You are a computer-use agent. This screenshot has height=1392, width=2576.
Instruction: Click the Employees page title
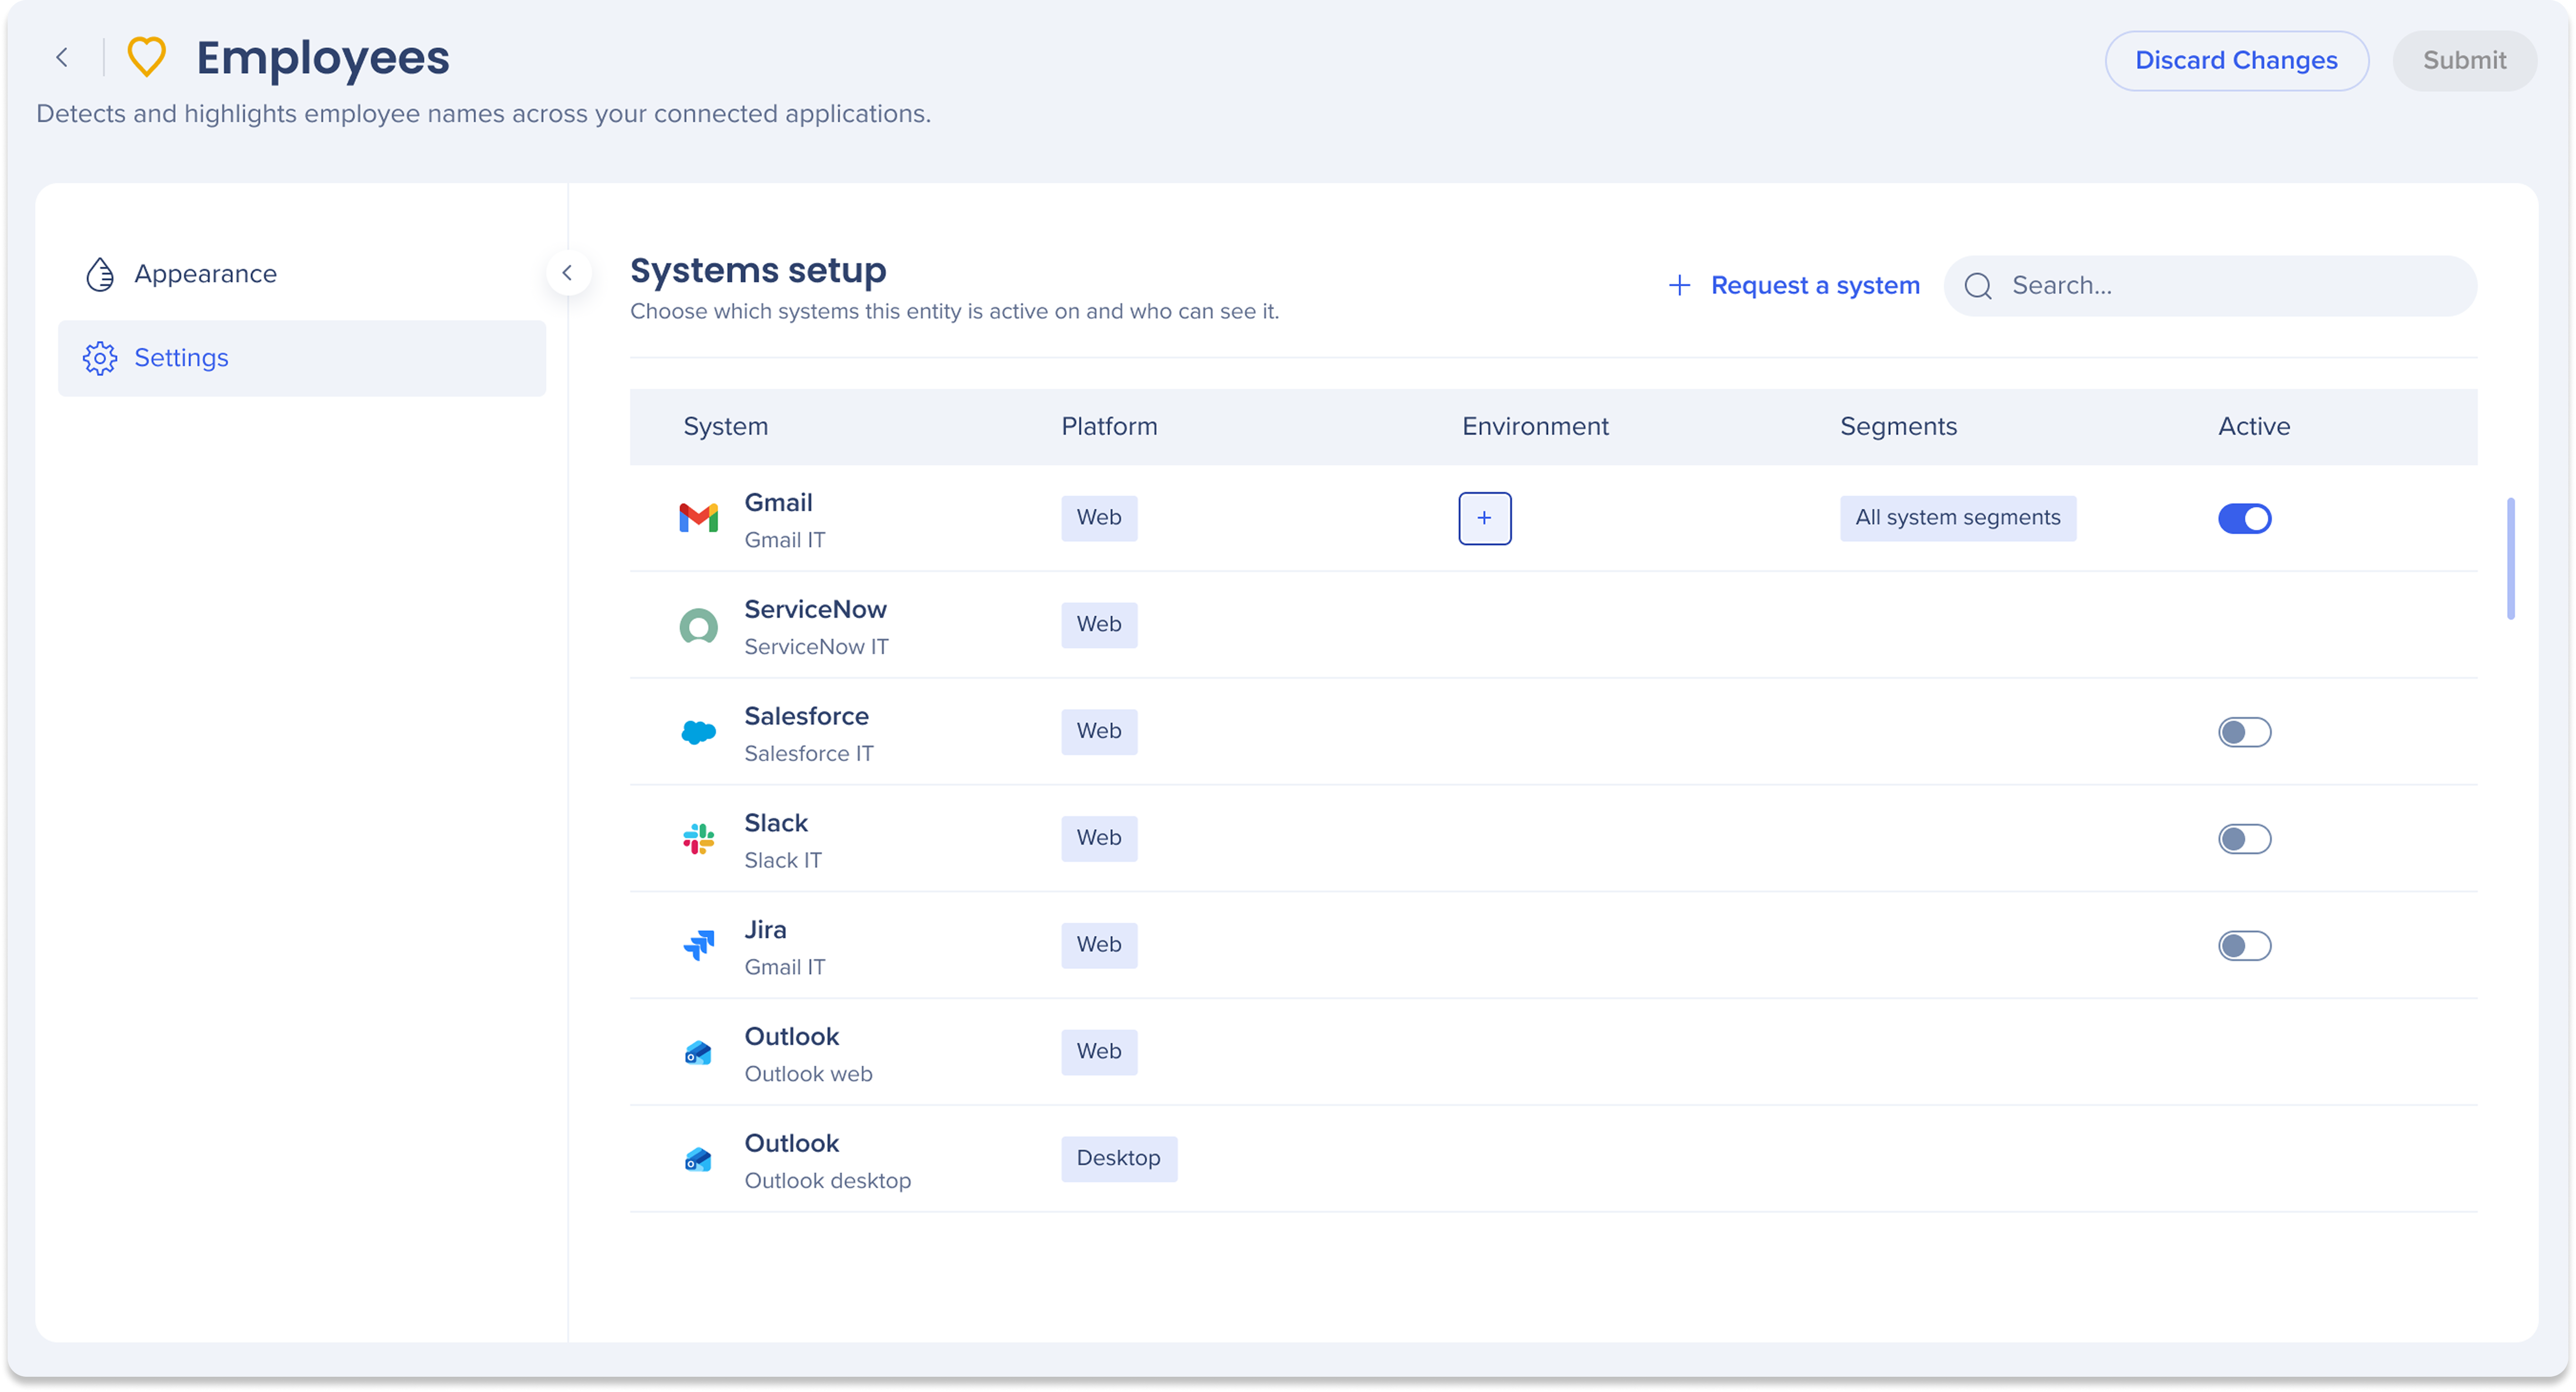[x=322, y=58]
